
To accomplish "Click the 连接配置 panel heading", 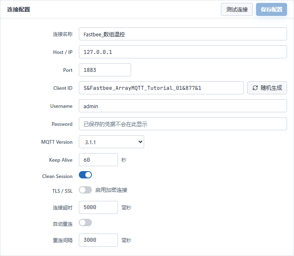I will pyautogui.click(x=18, y=9).
